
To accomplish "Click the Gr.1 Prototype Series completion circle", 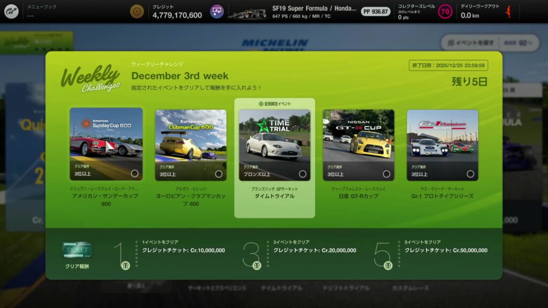I will [x=470, y=174].
